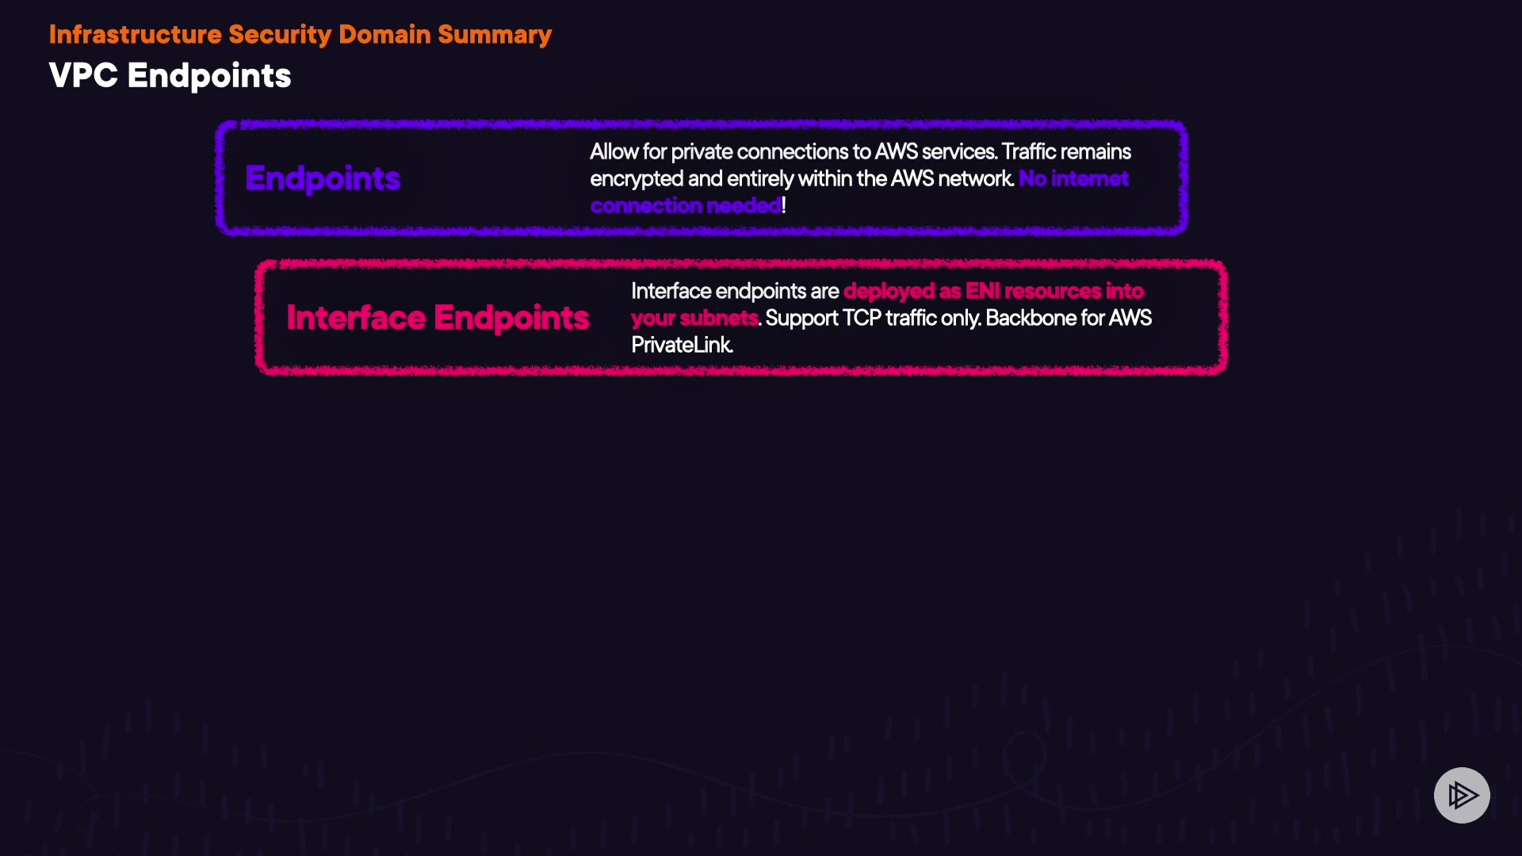
Task: Click the 'Interface endpoints are' white text
Action: pos(734,291)
